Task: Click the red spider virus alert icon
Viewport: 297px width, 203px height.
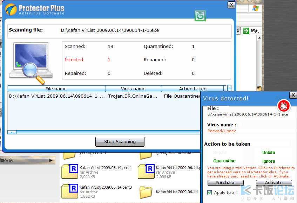Action: click(x=284, y=106)
